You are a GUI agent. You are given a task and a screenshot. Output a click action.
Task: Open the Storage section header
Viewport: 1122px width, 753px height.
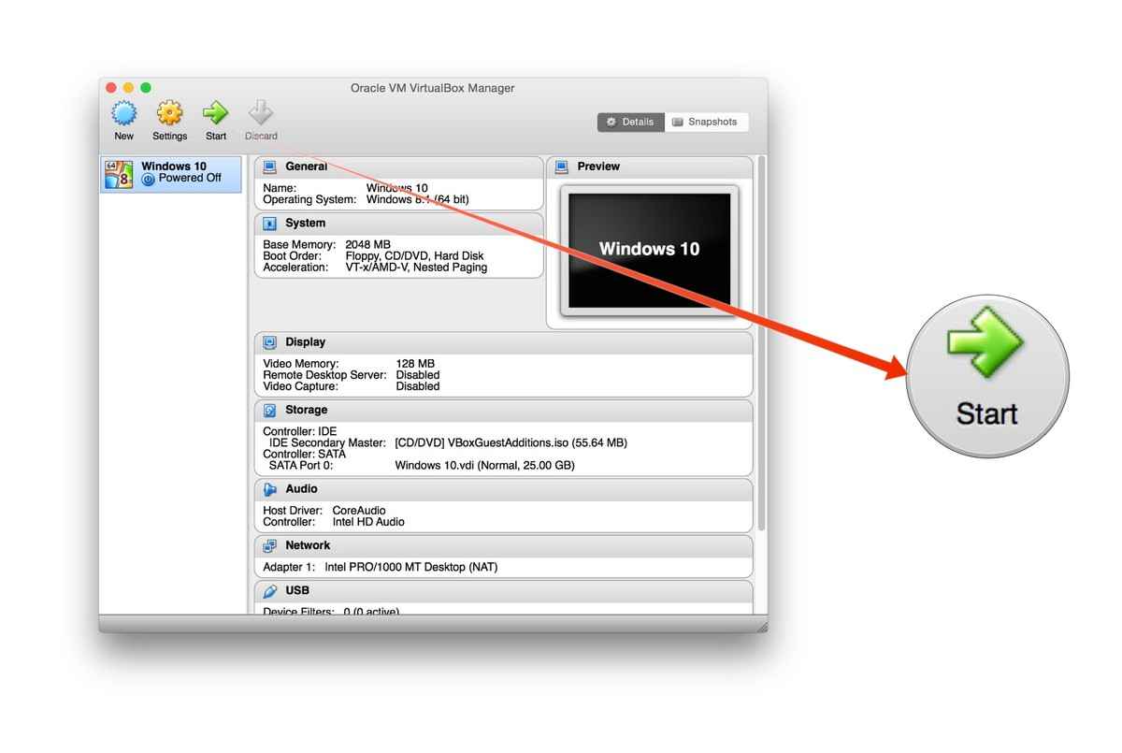(307, 410)
